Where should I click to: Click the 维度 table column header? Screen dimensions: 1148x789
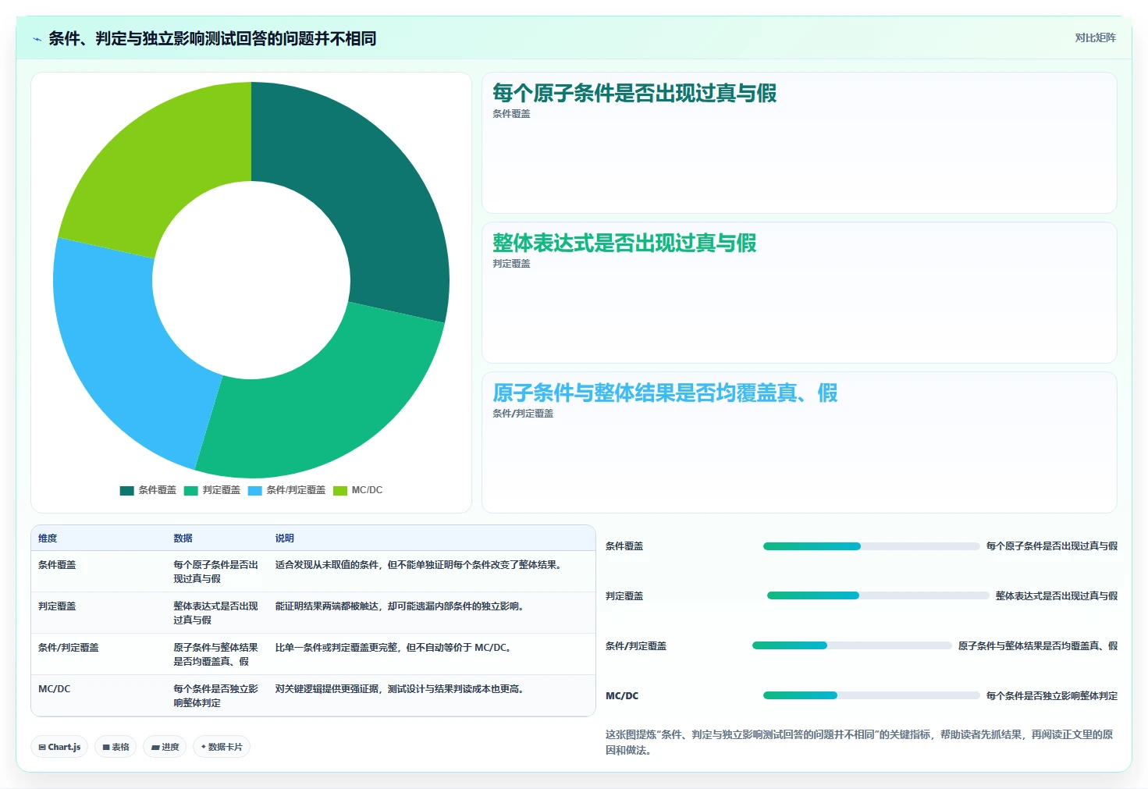point(48,538)
